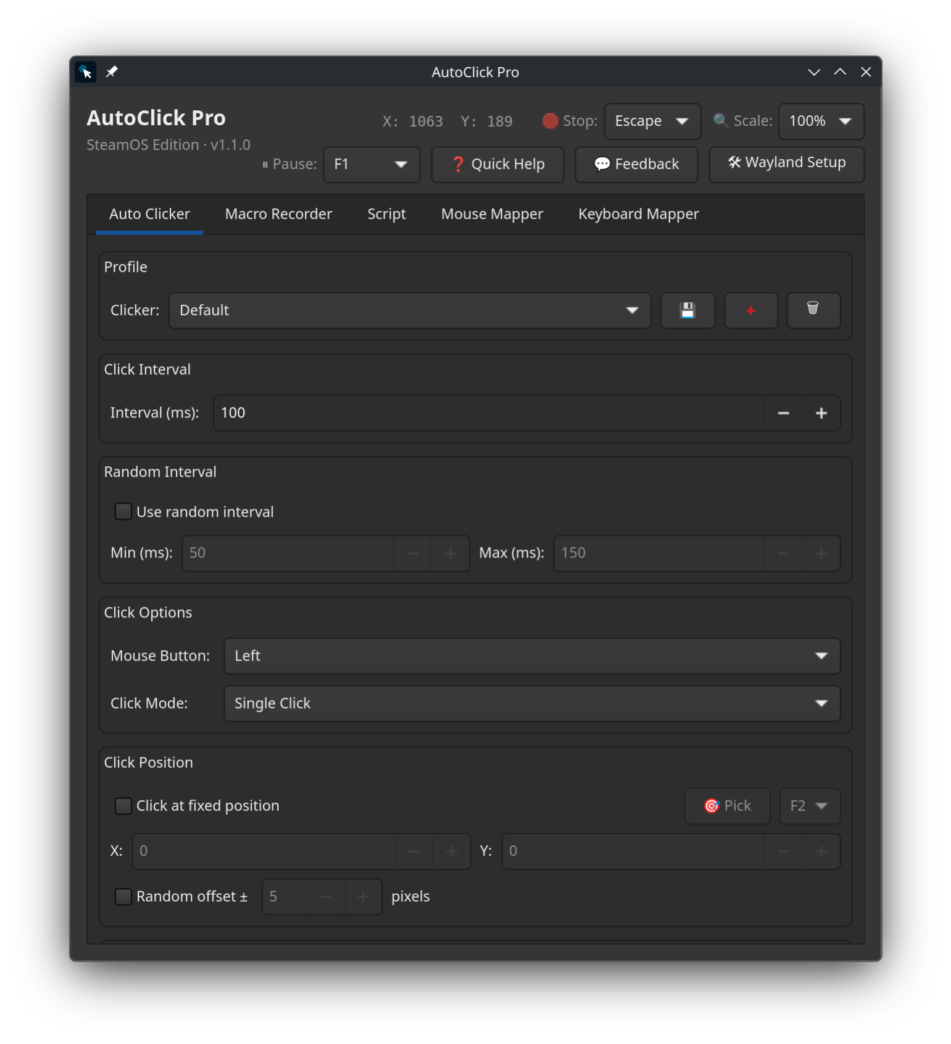Viewport: 951px width, 1044px height.
Task: Click the 'SteamOS Edition · v1.1.0' text
Action: click(168, 145)
